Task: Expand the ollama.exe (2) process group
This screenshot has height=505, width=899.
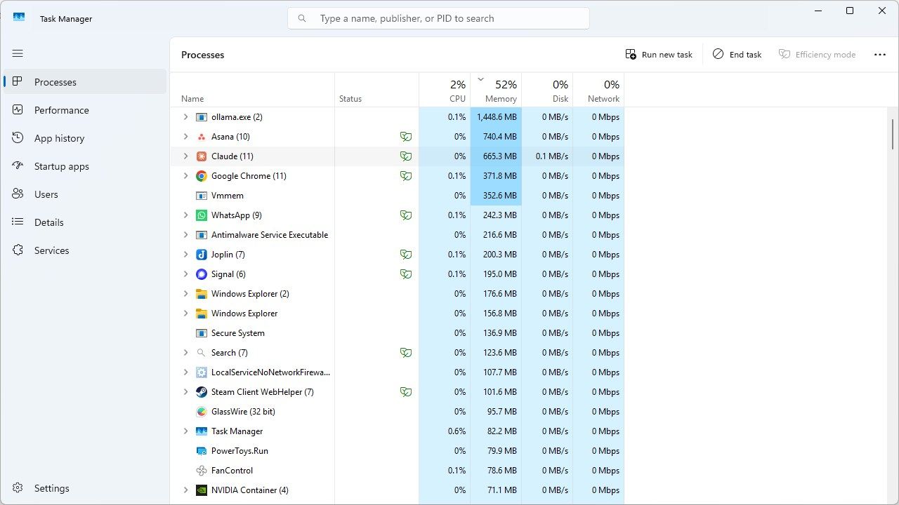Action: 185,117
